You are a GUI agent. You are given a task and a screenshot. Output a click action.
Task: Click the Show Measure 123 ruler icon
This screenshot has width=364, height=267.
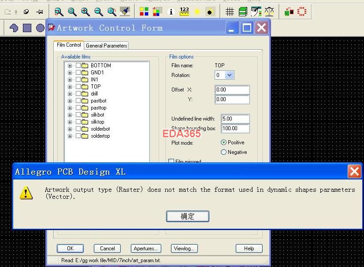184,11
